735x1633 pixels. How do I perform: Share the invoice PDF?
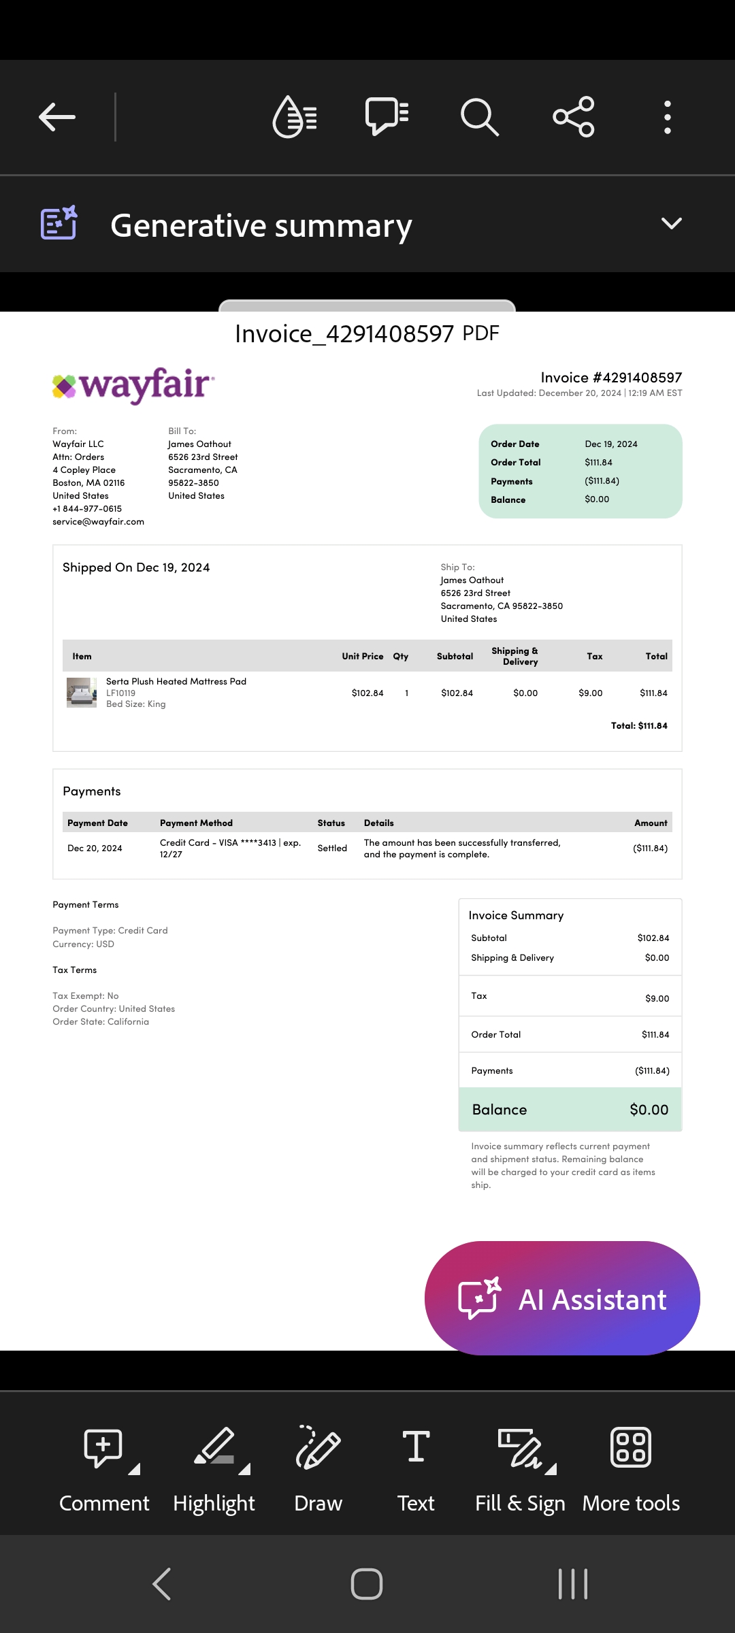point(574,116)
